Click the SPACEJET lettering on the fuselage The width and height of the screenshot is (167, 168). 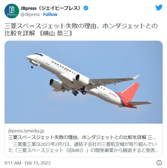click(x=61, y=66)
